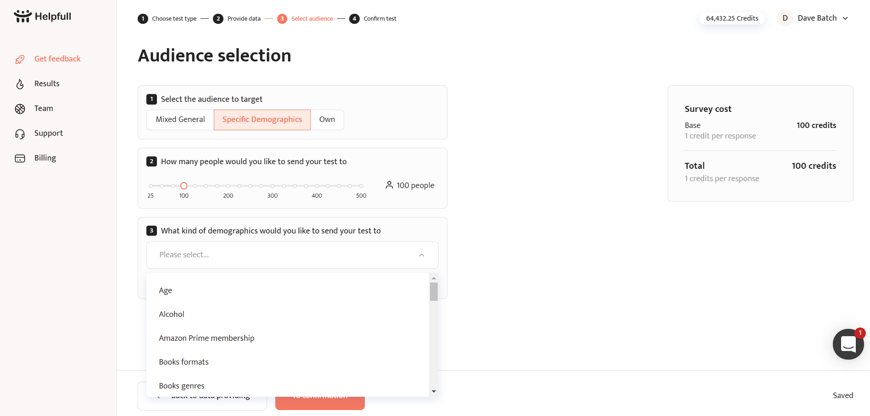Collapse the demographics Please select dropdown

tap(421, 255)
